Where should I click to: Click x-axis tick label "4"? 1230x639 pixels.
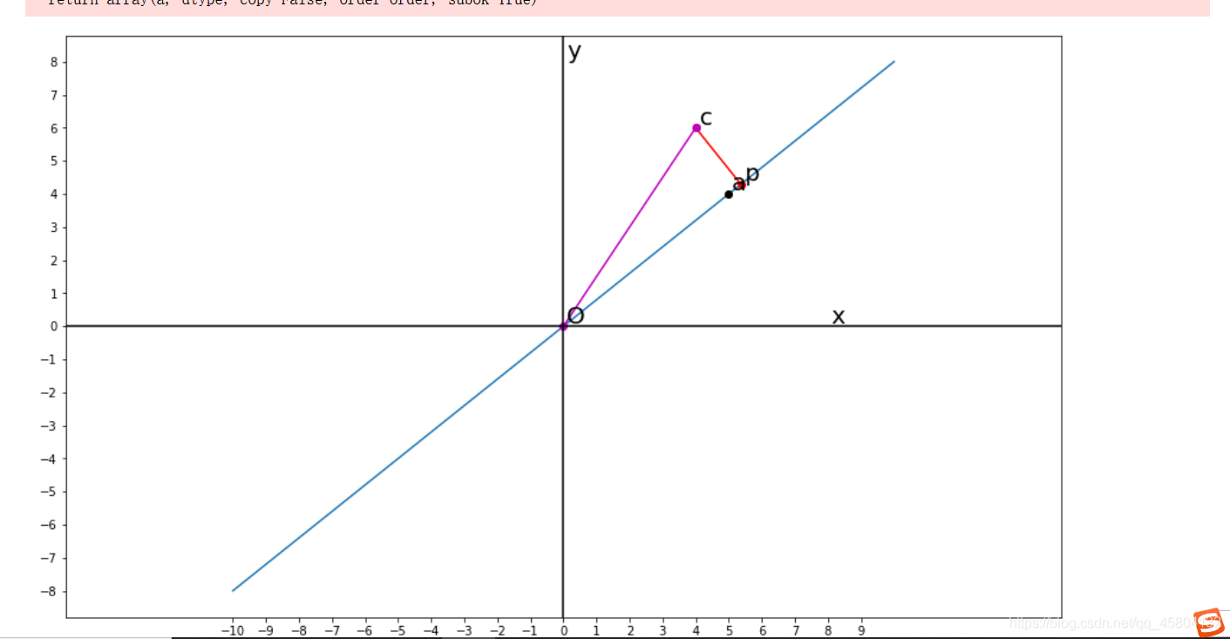[696, 630]
